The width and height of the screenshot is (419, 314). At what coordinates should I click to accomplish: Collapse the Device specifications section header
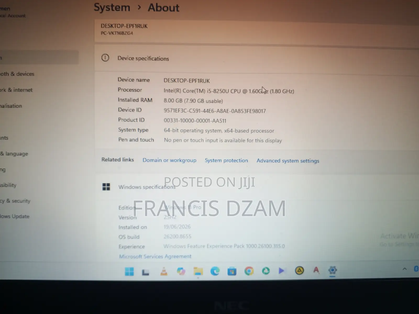257,59
